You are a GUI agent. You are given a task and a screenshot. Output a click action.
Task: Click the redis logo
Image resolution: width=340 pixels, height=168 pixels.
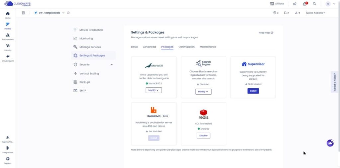204,114
